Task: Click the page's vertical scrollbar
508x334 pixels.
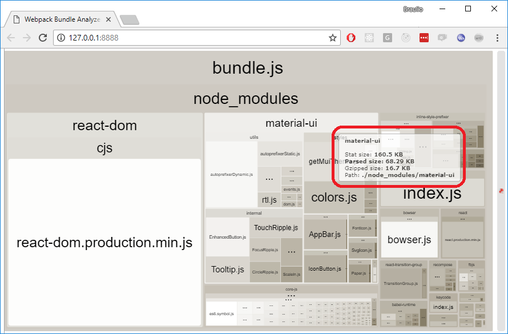Action: click(x=501, y=191)
